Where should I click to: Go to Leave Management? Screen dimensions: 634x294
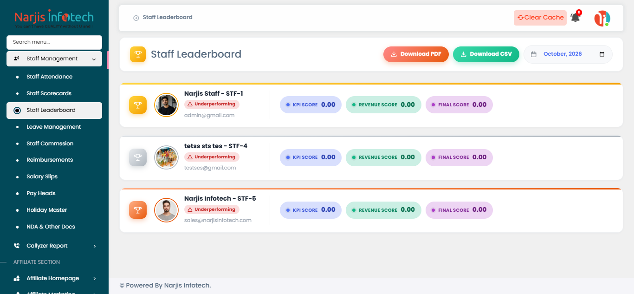tap(54, 127)
